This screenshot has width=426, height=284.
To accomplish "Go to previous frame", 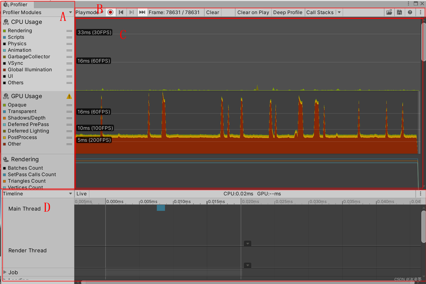I will [x=121, y=12].
